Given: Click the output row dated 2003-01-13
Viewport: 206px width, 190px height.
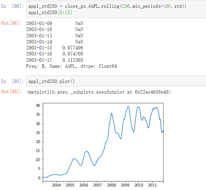Looking at the screenshot, I should tap(55, 36).
